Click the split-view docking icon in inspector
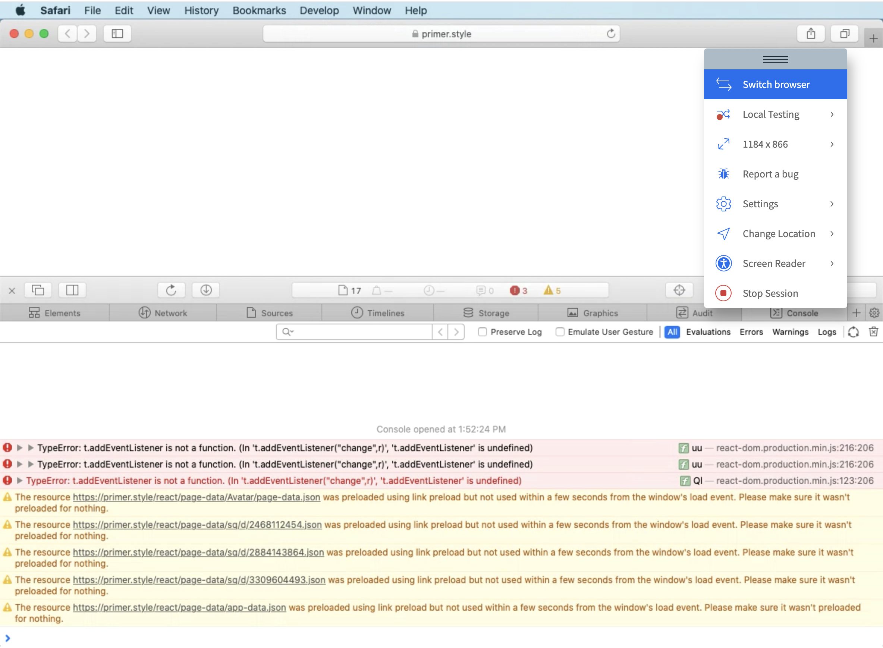 pyautogui.click(x=72, y=290)
